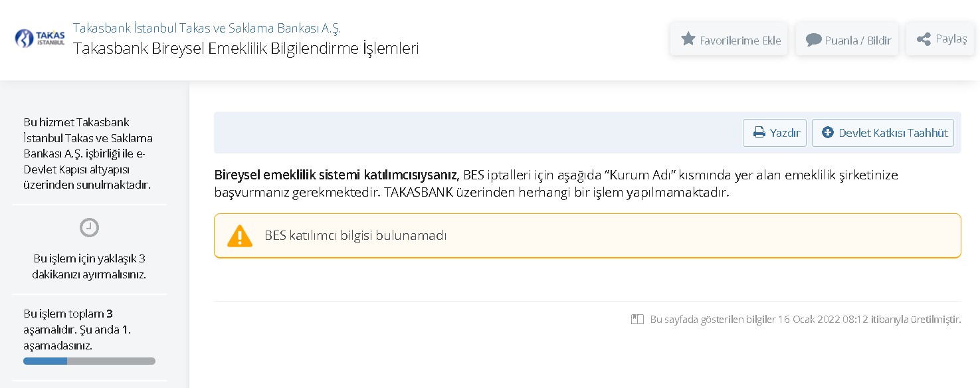This screenshot has height=388, width=980.
Task: Click the page title "Takasbank Bireysel Emeklilik Bilgilendirme İşlemleri"
Action: pyautogui.click(x=246, y=48)
